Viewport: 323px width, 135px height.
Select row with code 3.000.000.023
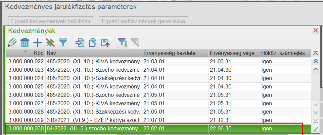(158, 70)
